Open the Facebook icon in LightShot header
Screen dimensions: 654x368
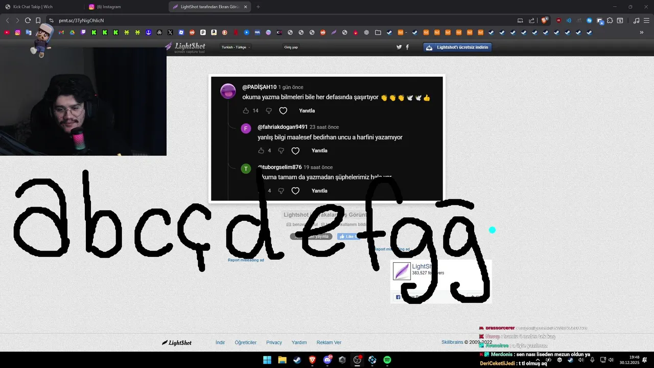(407, 47)
